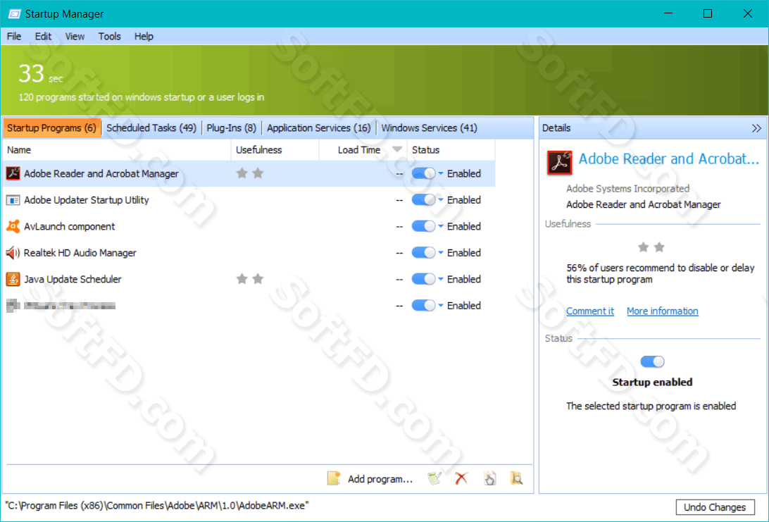Select the Adobe Reader and Acrobat Manager name
The image size is (769, 522).
[x=101, y=174]
